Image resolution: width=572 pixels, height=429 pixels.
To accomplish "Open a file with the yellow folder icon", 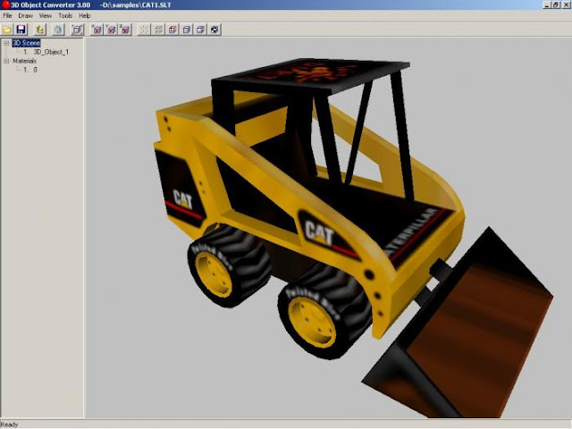I will (7, 29).
